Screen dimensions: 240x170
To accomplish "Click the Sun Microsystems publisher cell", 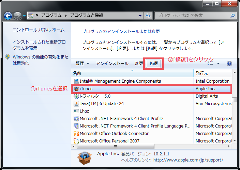I will 213,103.
